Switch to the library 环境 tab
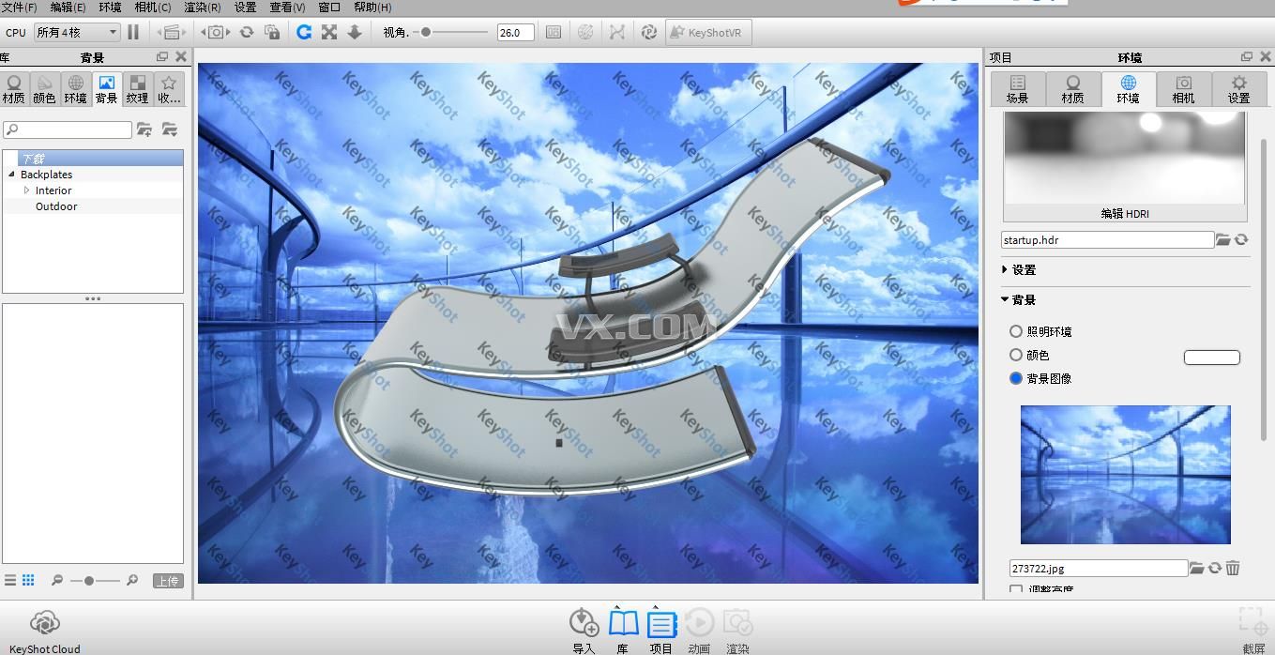This screenshot has height=655, width=1275. pos(76,89)
